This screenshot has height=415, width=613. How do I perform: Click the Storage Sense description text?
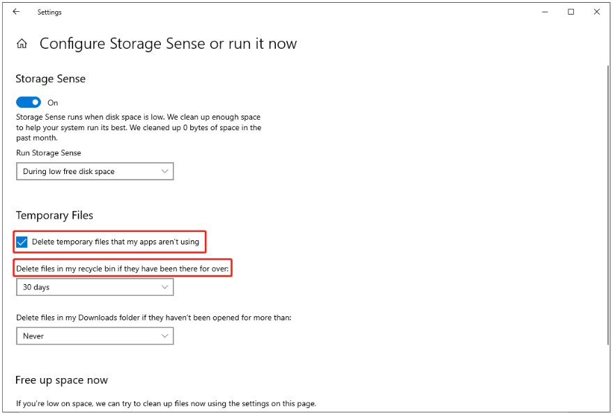click(x=139, y=127)
